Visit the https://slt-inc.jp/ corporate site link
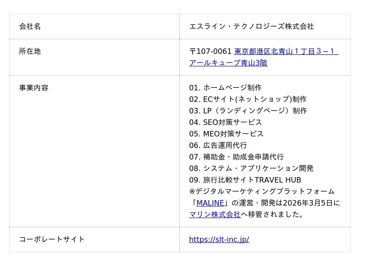368x266 pixels. coord(219,239)
